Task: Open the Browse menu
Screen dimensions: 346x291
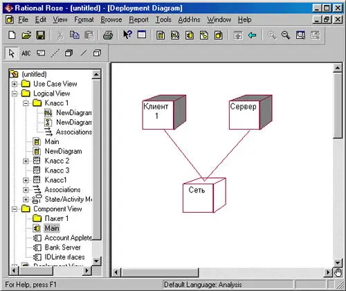Action: (x=111, y=20)
